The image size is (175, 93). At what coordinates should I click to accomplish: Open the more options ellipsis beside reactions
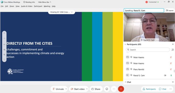(114, 89)
